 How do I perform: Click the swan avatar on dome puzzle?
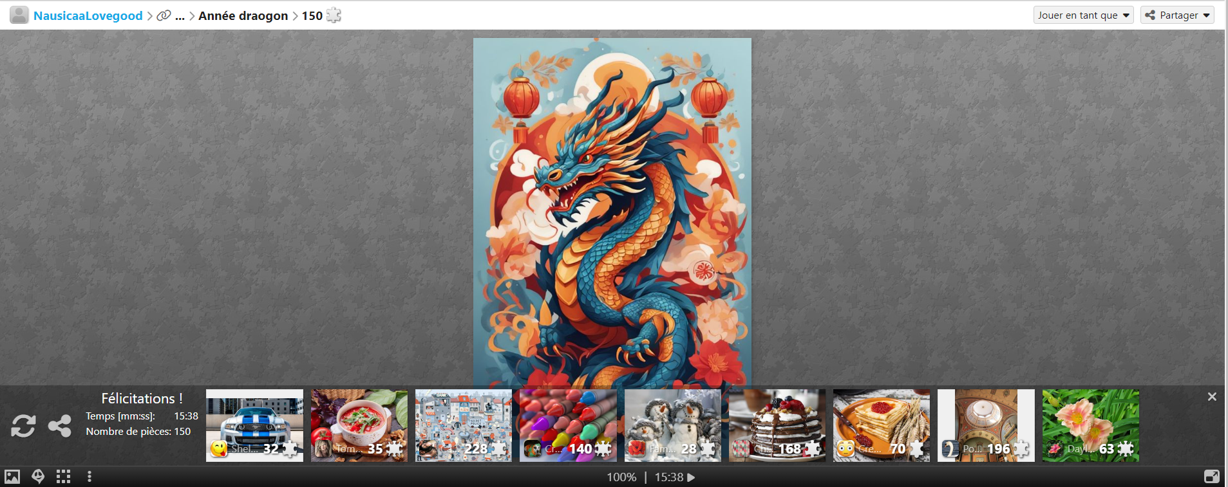tap(950, 448)
